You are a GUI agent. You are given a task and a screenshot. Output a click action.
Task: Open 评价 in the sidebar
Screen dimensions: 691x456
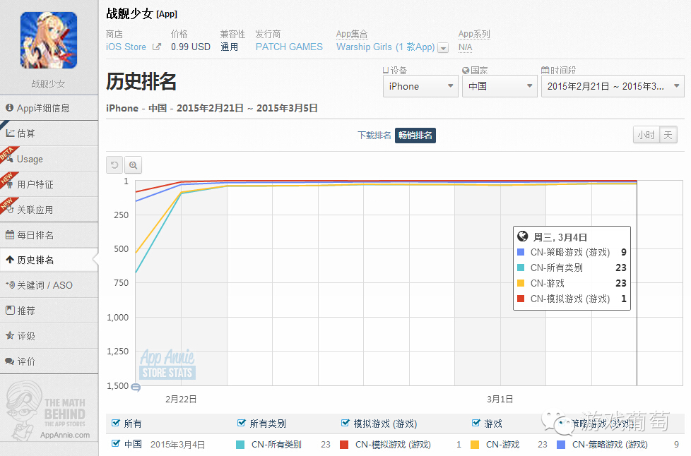[x=49, y=361]
